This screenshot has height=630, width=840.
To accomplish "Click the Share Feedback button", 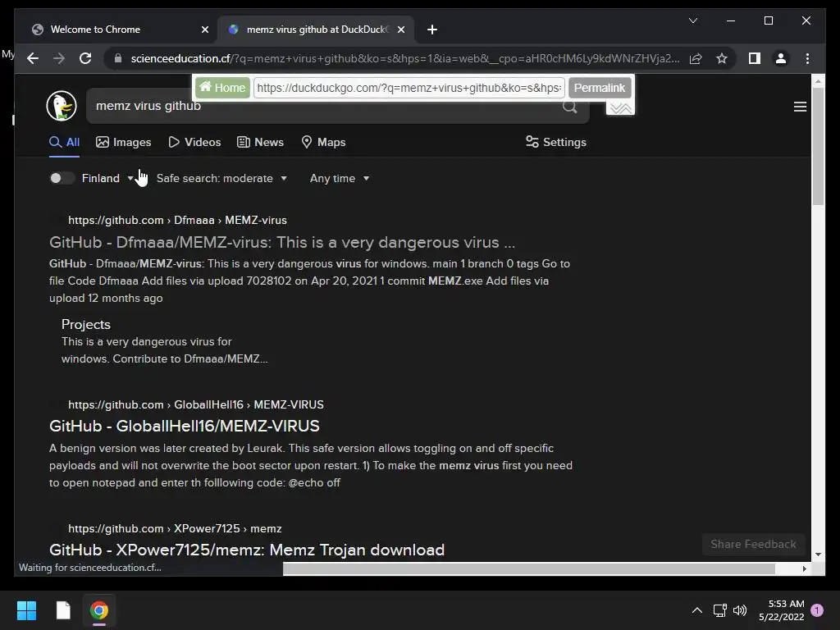I will pyautogui.click(x=753, y=545).
